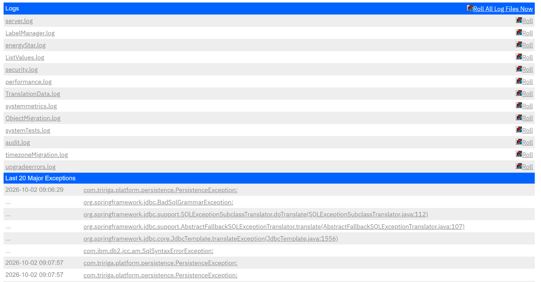Image resolution: width=541 pixels, height=282 pixels.
Task: View the security.log file
Action: pos(21,69)
